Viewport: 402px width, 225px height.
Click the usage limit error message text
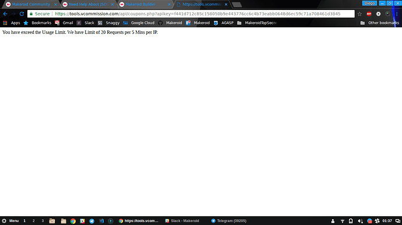click(80, 32)
